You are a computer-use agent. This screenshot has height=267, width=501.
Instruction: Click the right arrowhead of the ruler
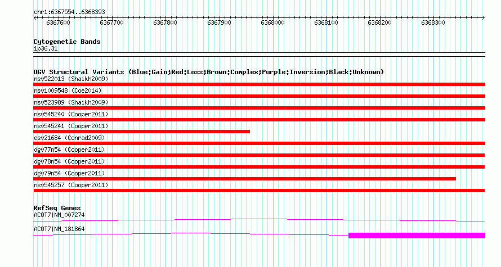coord(484,18)
